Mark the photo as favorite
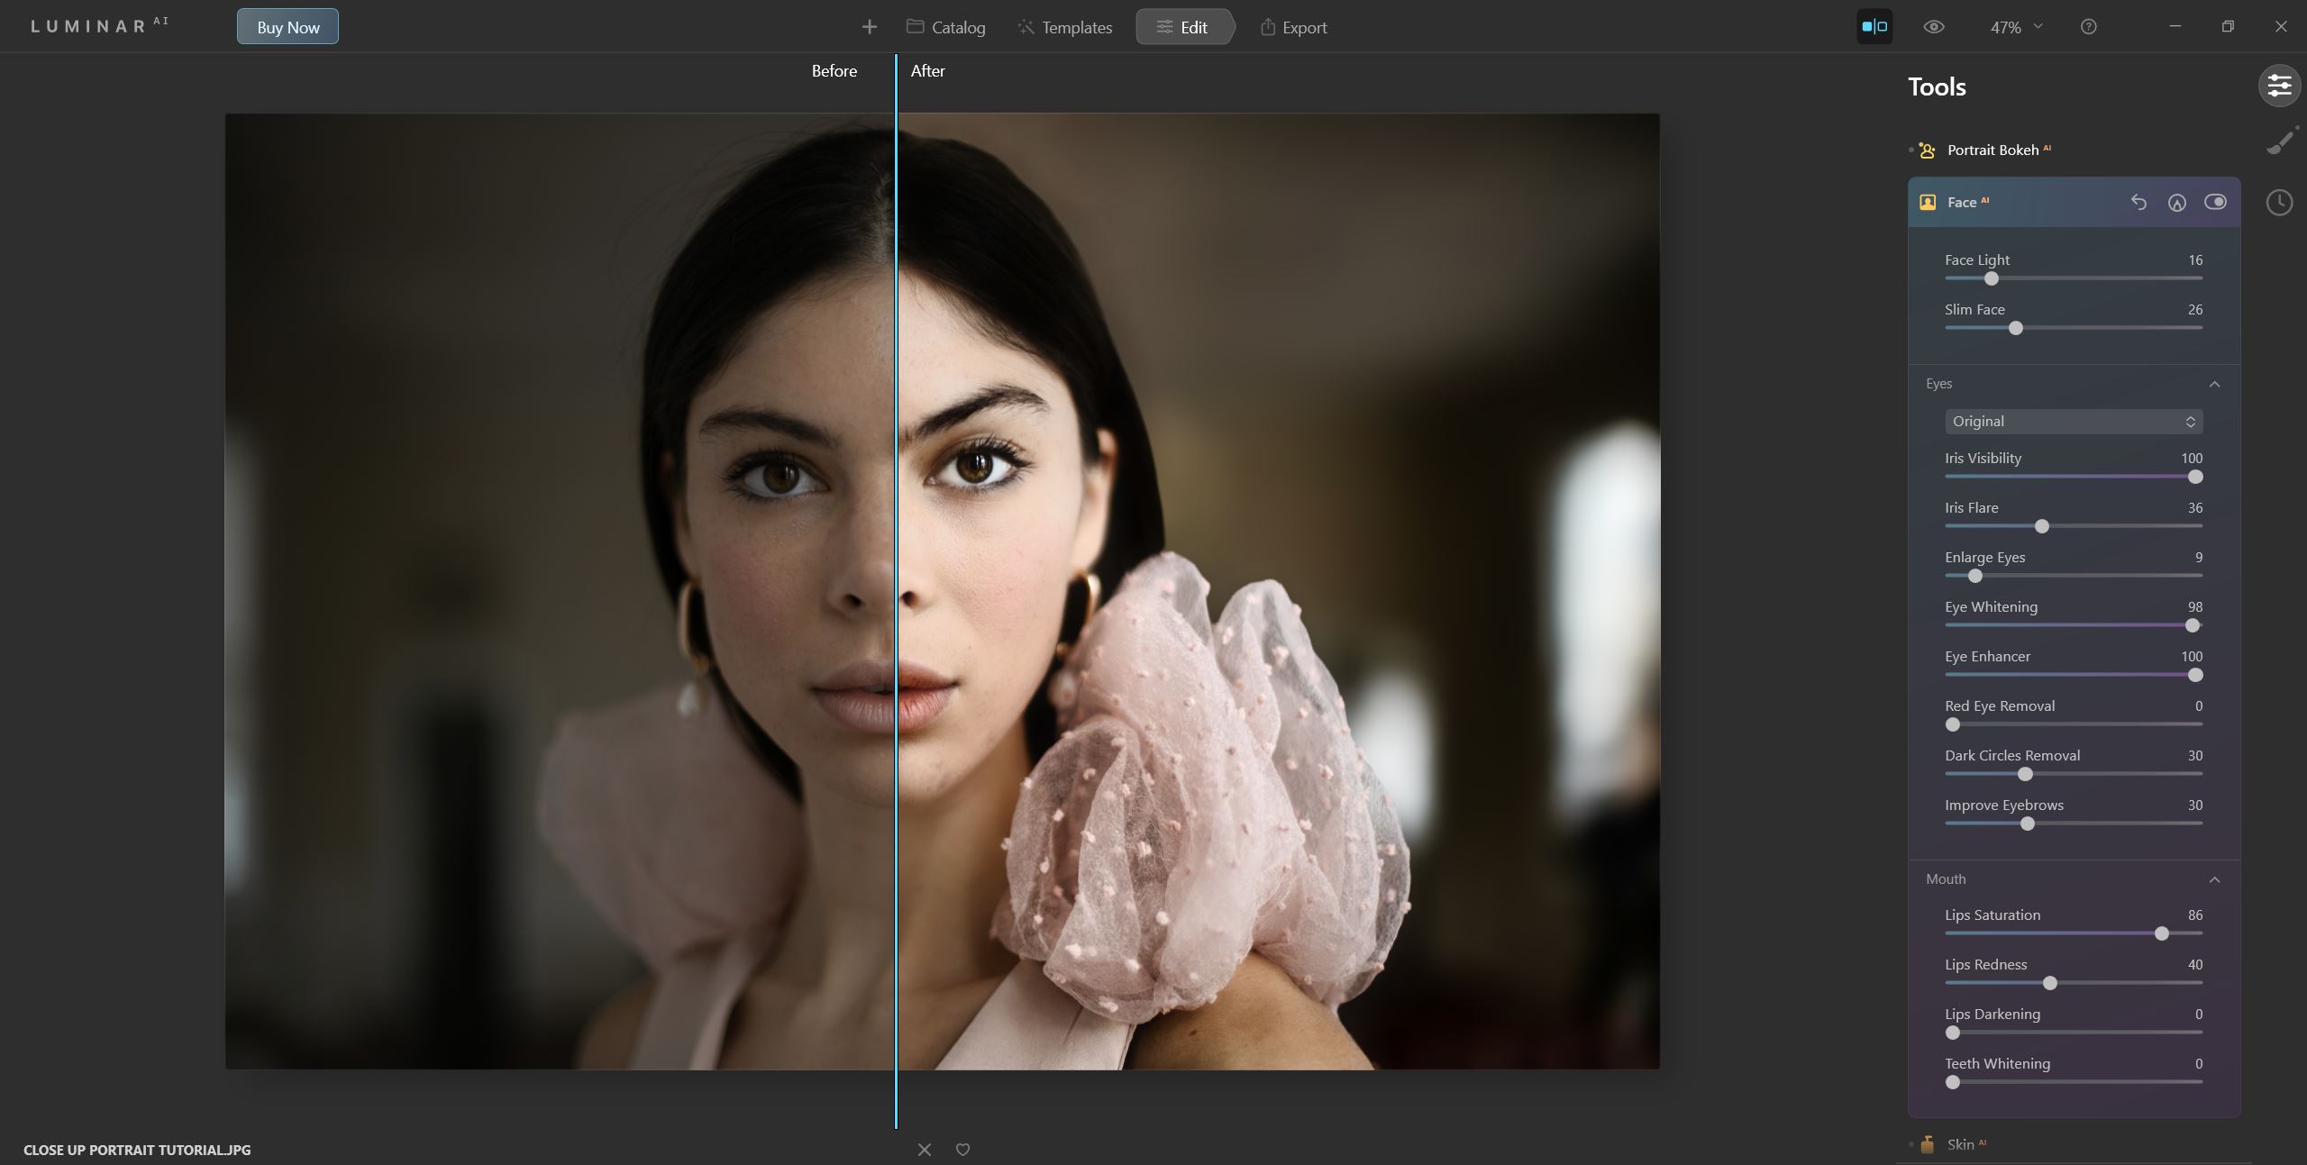Image resolution: width=2307 pixels, height=1165 pixels. [962, 1149]
